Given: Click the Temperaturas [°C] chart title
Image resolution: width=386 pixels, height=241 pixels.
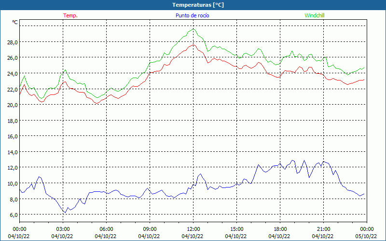Looking at the screenshot, I should [x=198, y=5].
